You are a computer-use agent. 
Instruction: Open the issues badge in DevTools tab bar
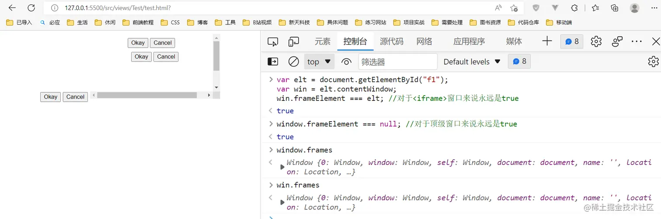click(572, 41)
